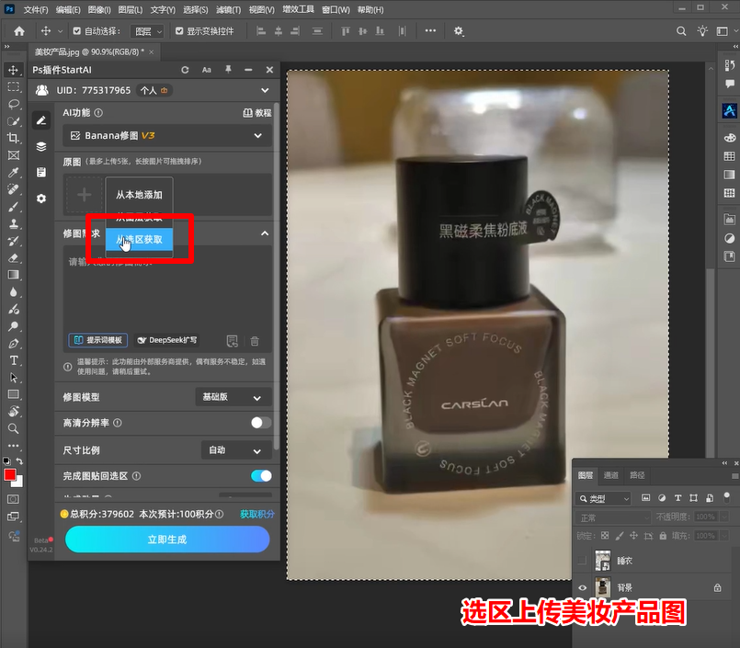Open the 图像 menu
740x648 pixels.
(x=99, y=9)
